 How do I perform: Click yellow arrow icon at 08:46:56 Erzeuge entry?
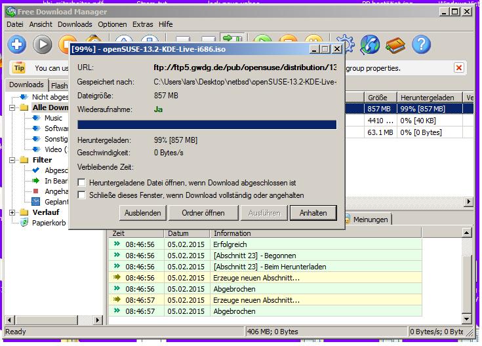tap(117, 277)
